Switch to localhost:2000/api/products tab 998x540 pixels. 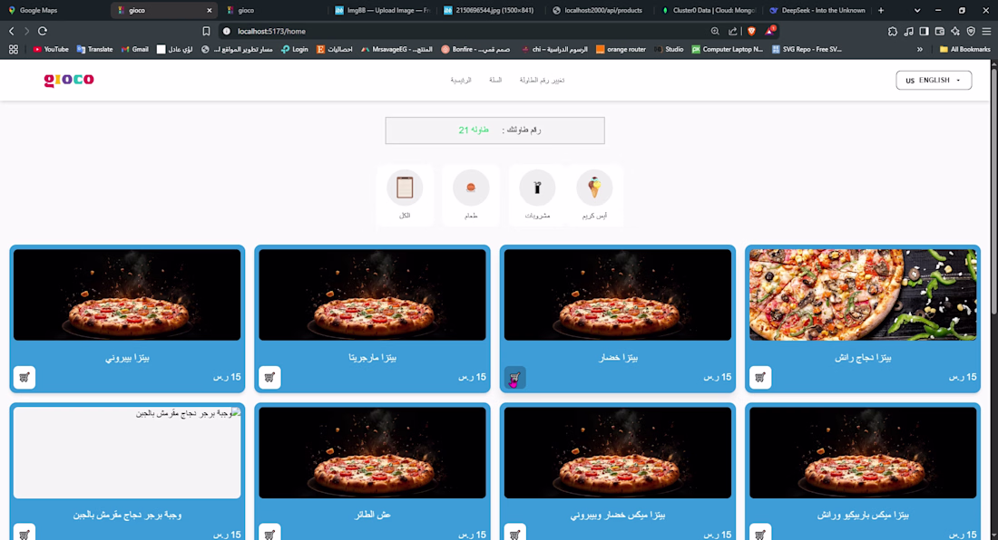598,10
